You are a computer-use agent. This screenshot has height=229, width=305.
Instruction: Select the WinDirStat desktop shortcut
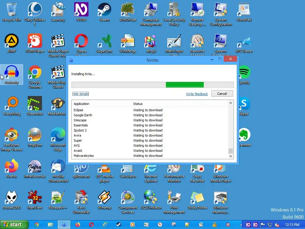[x=127, y=12]
